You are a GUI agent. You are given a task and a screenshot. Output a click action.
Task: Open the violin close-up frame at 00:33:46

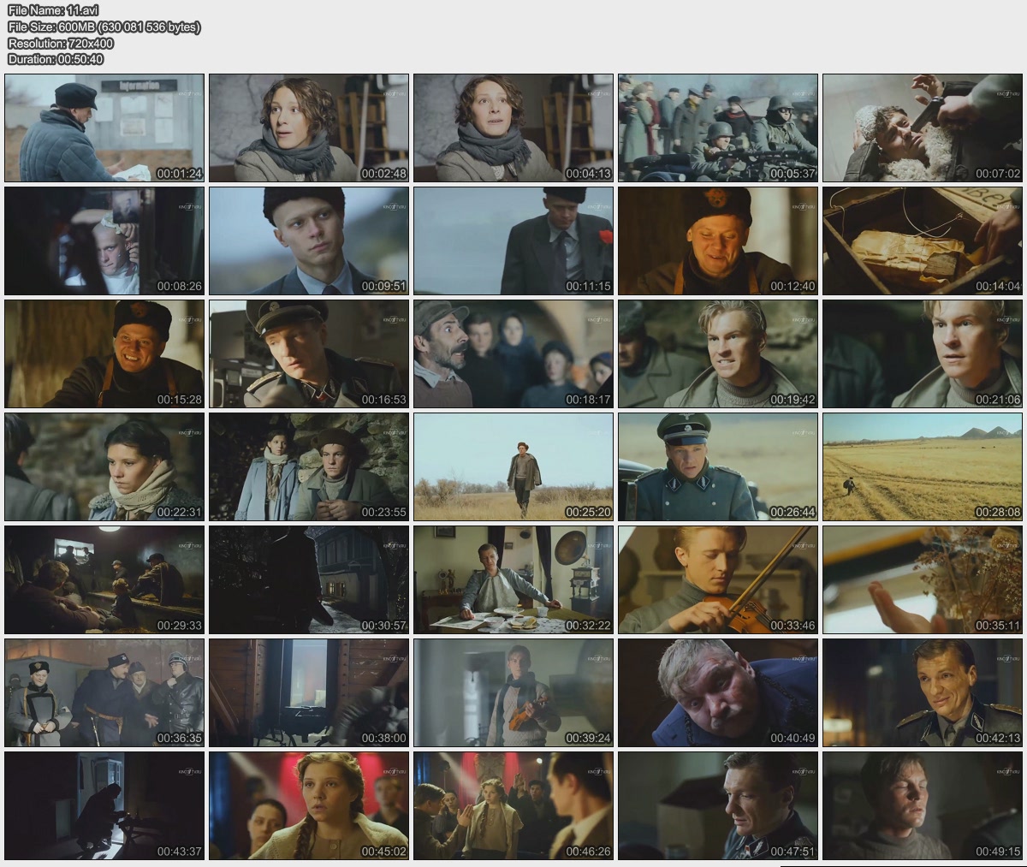click(x=718, y=579)
